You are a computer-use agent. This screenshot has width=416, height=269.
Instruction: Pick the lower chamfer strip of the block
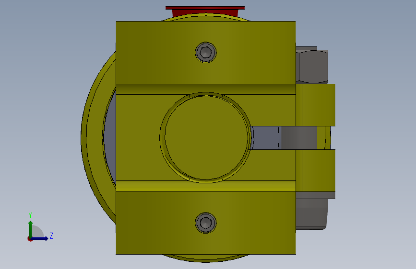(x=206, y=186)
